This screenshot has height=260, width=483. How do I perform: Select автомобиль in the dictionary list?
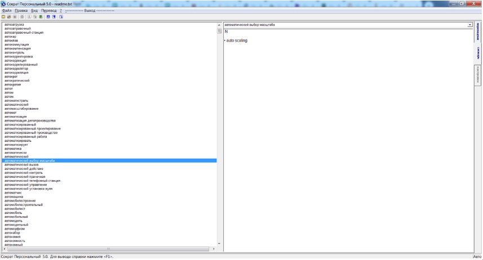coord(14,212)
